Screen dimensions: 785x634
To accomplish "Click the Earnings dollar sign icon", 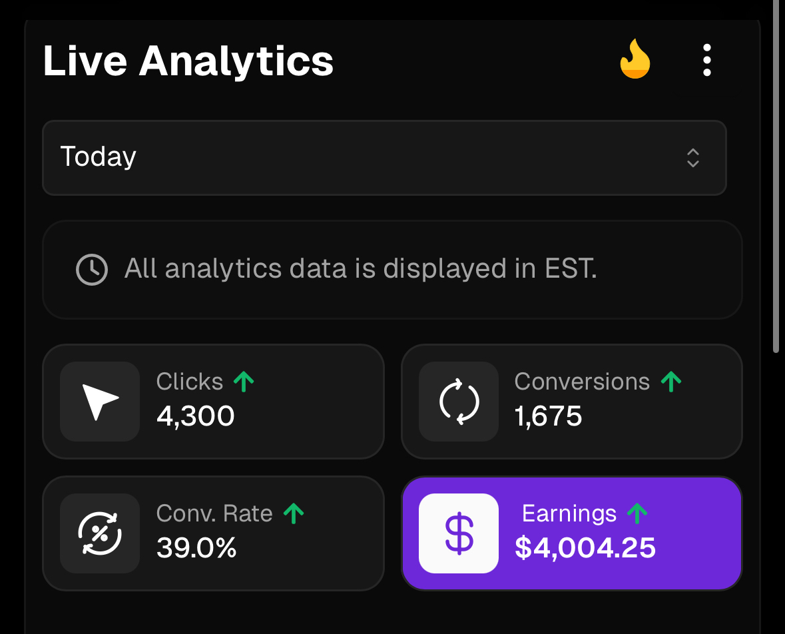I will click(459, 533).
